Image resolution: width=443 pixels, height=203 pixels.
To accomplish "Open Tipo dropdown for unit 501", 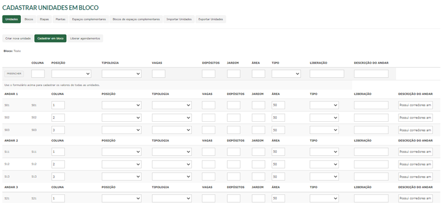I will pyautogui.click(x=324, y=105).
